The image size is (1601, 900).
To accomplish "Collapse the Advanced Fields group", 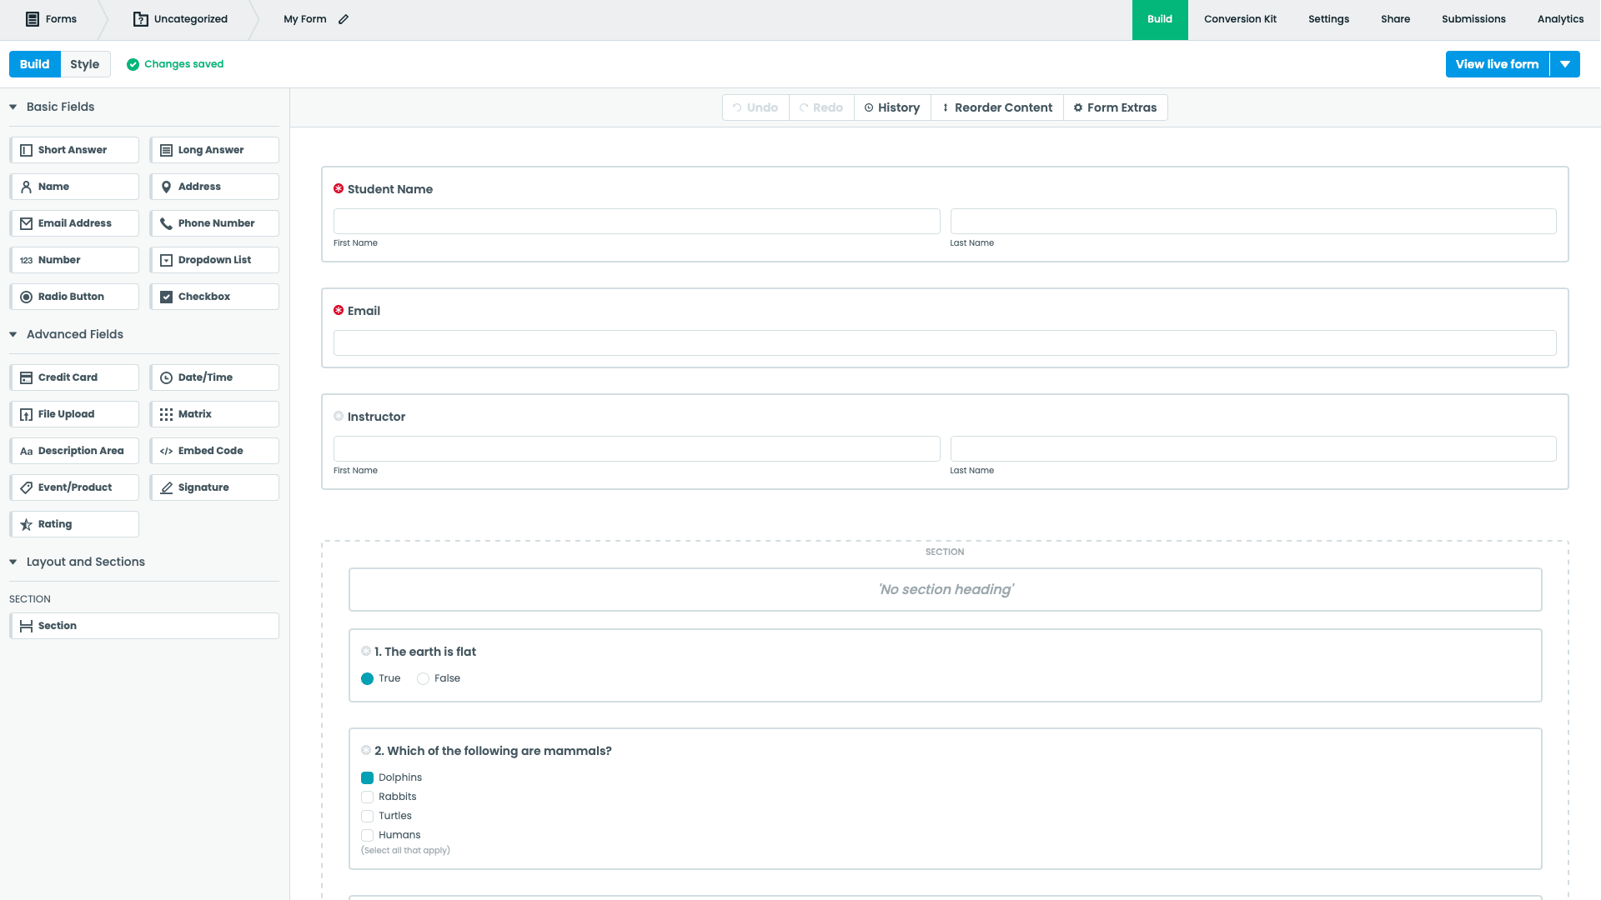I will click(x=13, y=334).
